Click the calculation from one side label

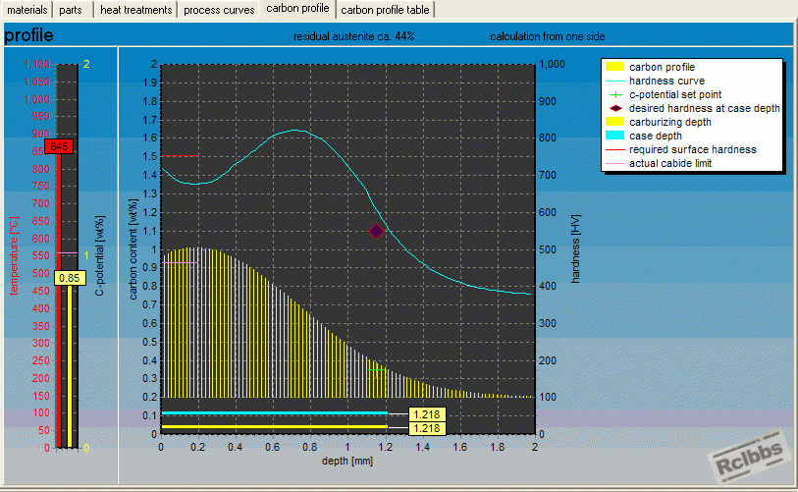[x=548, y=36]
